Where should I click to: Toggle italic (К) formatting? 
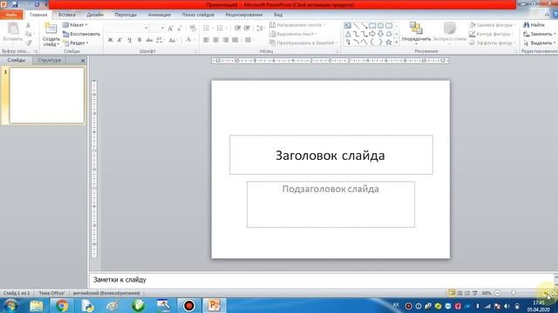[120, 40]
